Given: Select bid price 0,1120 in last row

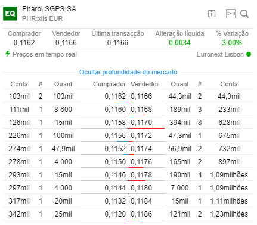Looking at the screenshot, I should [115, 214].
